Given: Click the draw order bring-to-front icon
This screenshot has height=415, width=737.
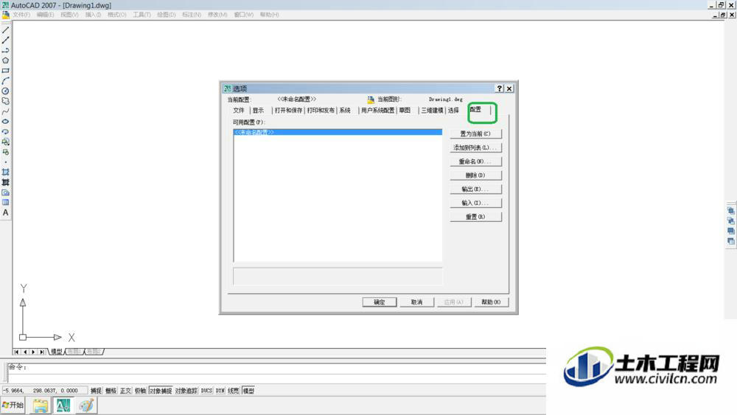Looking at the screenshot, I should point(731,211).
